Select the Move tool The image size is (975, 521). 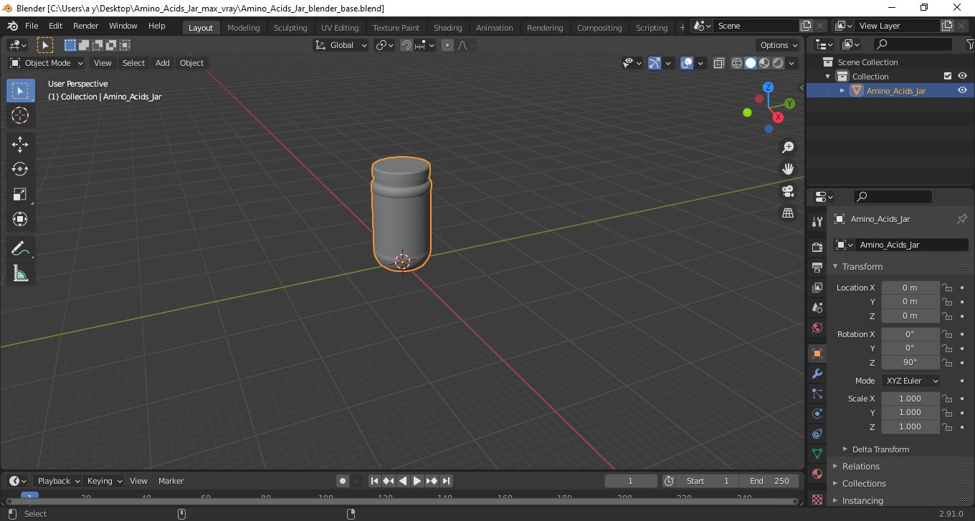coord(20,145)
